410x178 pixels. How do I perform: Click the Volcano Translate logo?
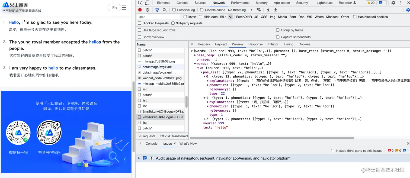coord(15,5)
